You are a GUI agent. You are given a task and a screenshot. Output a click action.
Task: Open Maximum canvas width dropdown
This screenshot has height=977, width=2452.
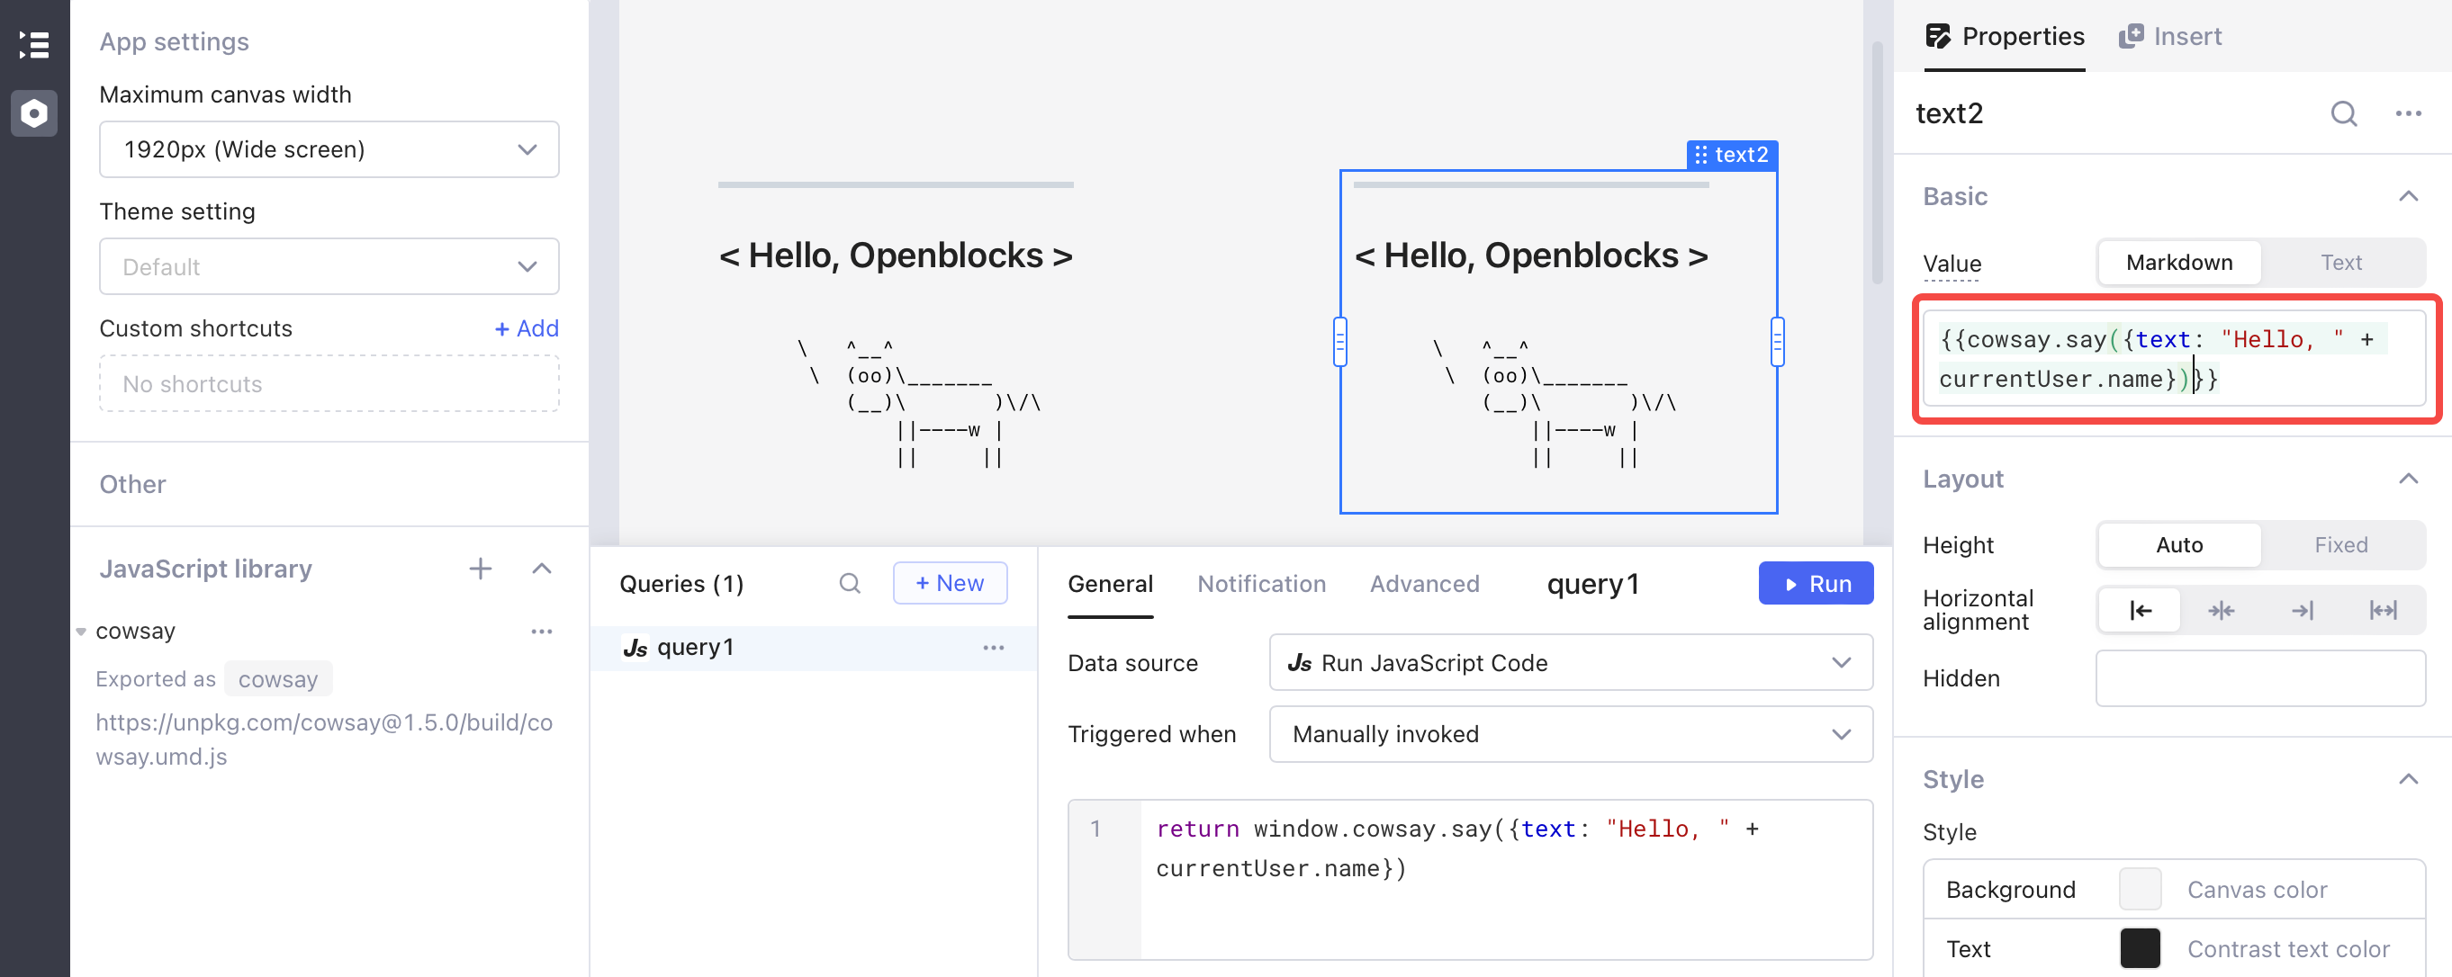tap(329, 149)
